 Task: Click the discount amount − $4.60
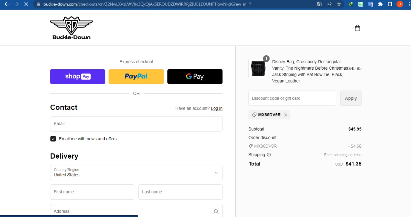354,146
